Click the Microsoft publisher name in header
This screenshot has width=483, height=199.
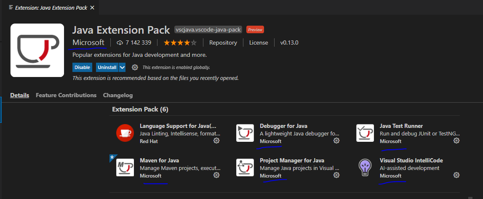pyautogui.click(x=88, y=42)
